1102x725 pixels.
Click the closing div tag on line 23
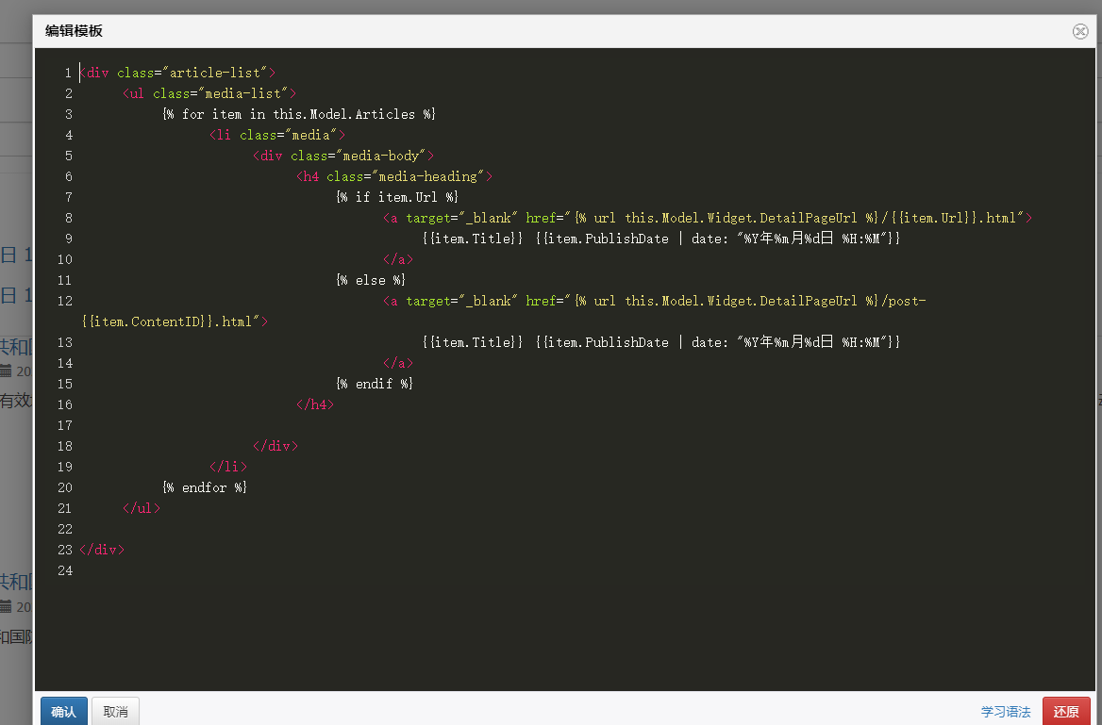tap(102, 550)
